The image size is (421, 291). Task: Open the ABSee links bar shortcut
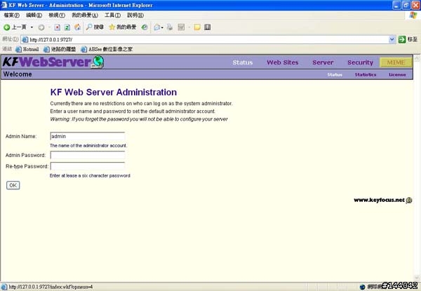point(107,49)
